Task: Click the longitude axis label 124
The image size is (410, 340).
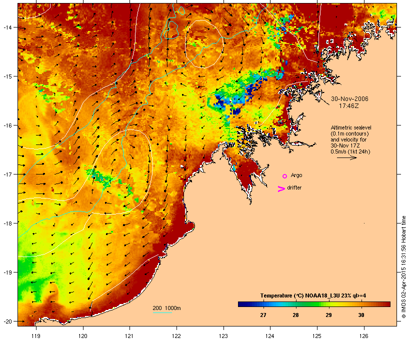Action: point(270,336)
